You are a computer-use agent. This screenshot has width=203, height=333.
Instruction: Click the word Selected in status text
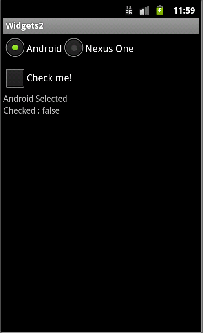click(51, 99)
